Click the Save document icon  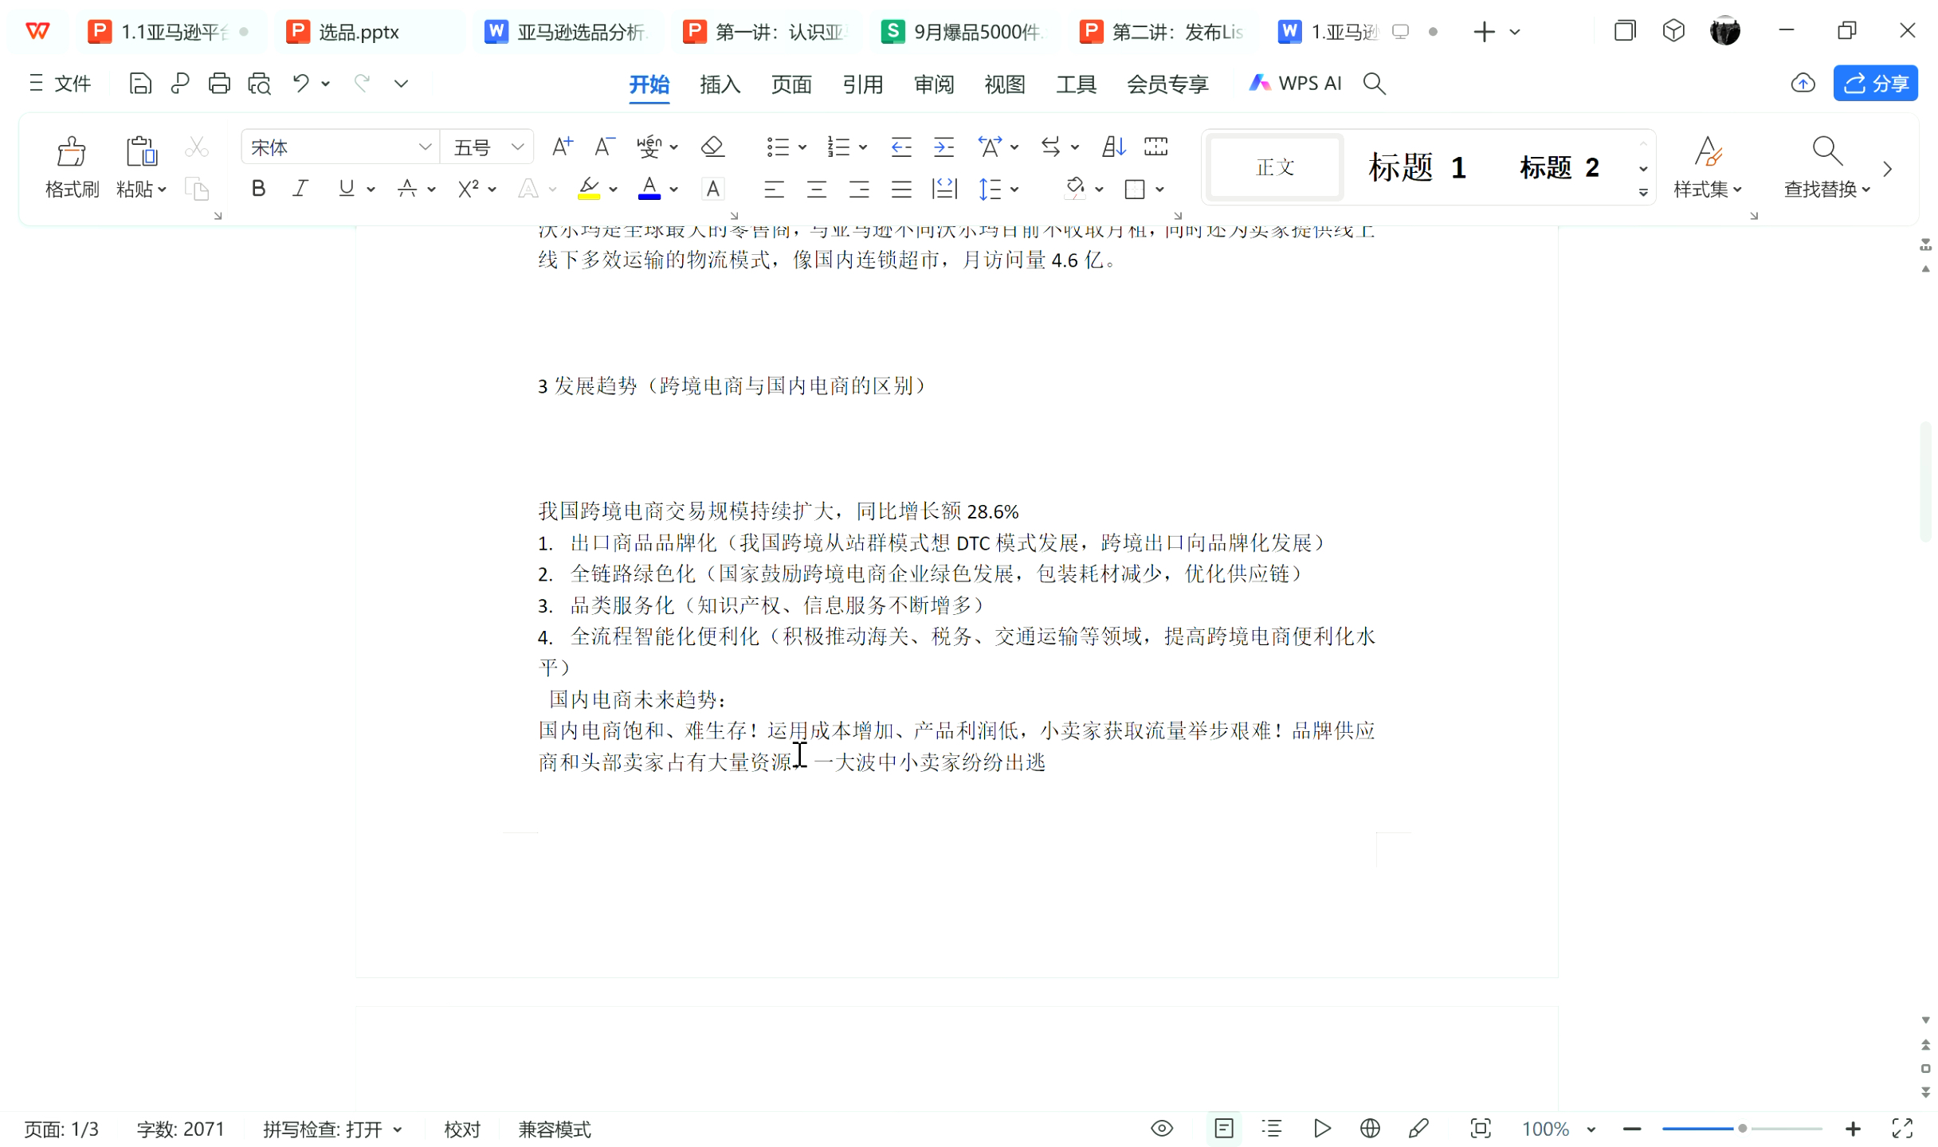click(x=140, y=84)
